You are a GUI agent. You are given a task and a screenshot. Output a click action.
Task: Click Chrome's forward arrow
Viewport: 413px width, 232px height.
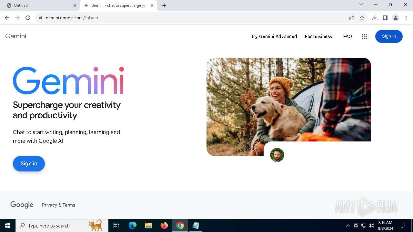coord(17,18)
